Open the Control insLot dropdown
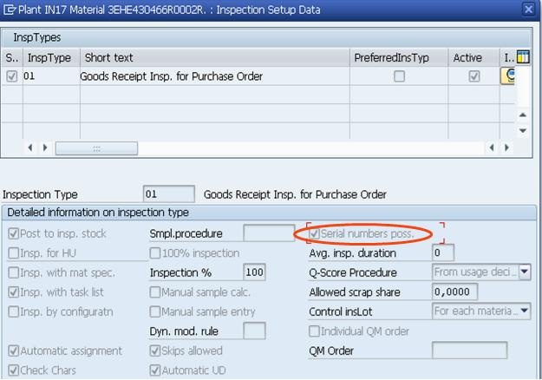This screenshot has height=380, width=542. tap(525, 311)
